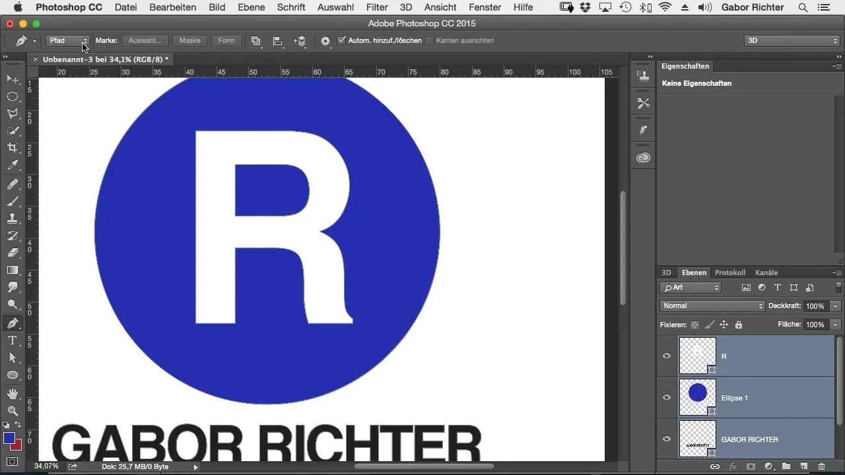Select the Dodge tool

(x=13, y=304)
